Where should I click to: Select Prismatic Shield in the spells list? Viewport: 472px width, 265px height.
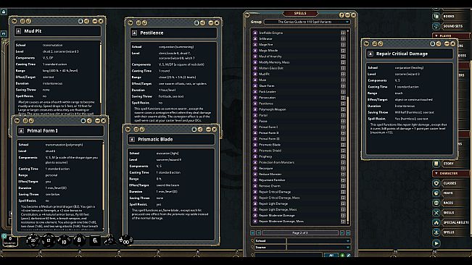pyautogui.click(x=270, y=151)
